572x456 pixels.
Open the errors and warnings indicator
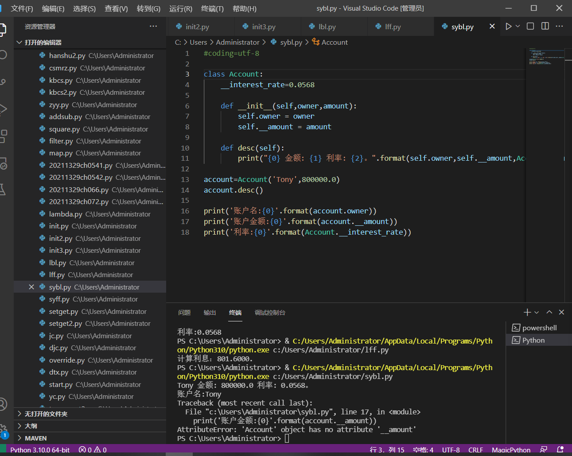point(93,450)
